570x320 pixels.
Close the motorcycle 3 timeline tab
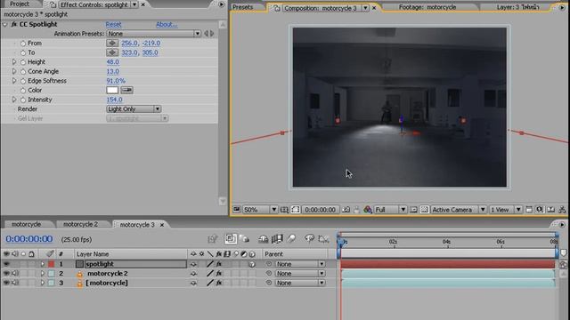pos(162,225)
